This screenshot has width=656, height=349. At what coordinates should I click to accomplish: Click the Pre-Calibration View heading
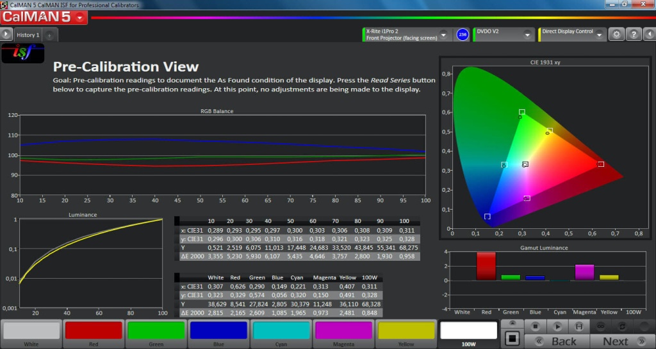(x=126, y=66)
